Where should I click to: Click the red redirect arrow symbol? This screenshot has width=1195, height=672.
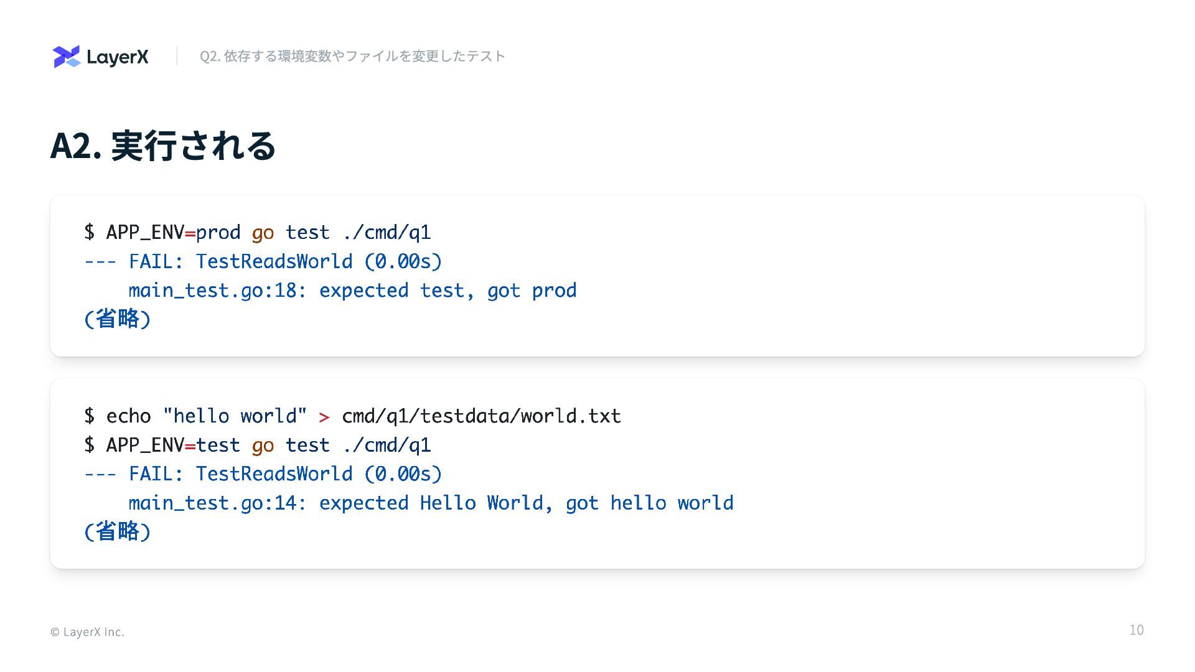click(324, 417)
